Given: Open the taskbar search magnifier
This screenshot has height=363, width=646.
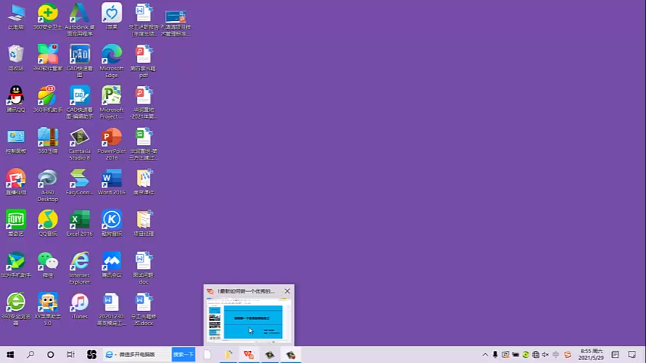Looking at the screenshot, I should pyautogui.click(x=30, y=355).
